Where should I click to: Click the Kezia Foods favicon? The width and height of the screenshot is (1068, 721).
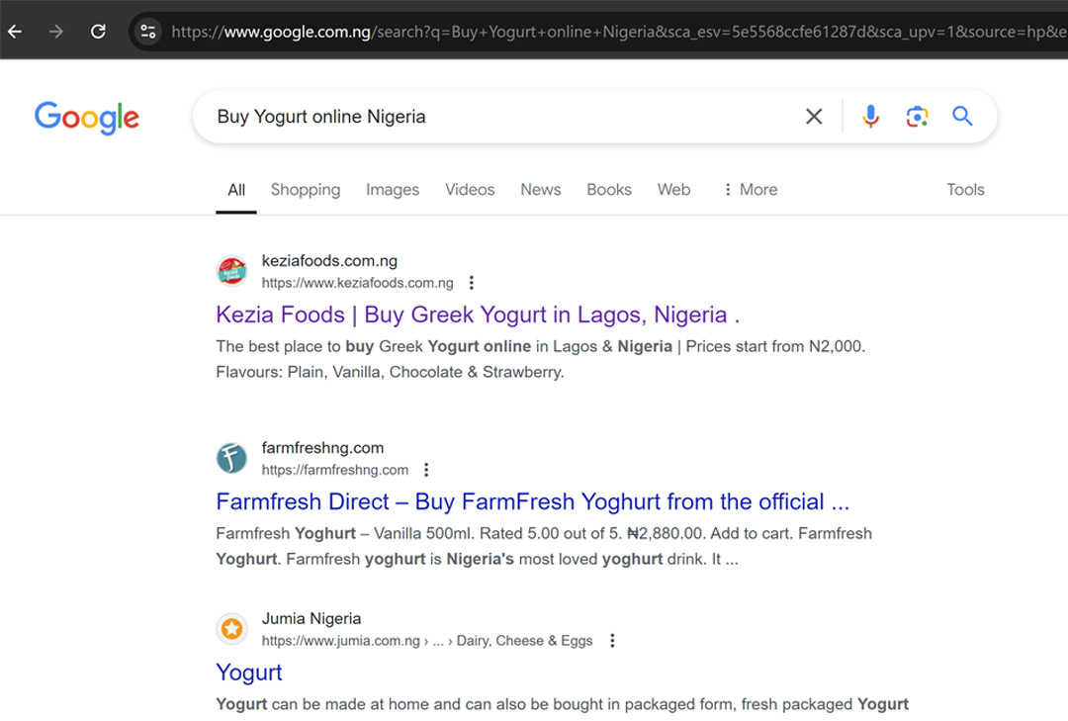(231, 271)
